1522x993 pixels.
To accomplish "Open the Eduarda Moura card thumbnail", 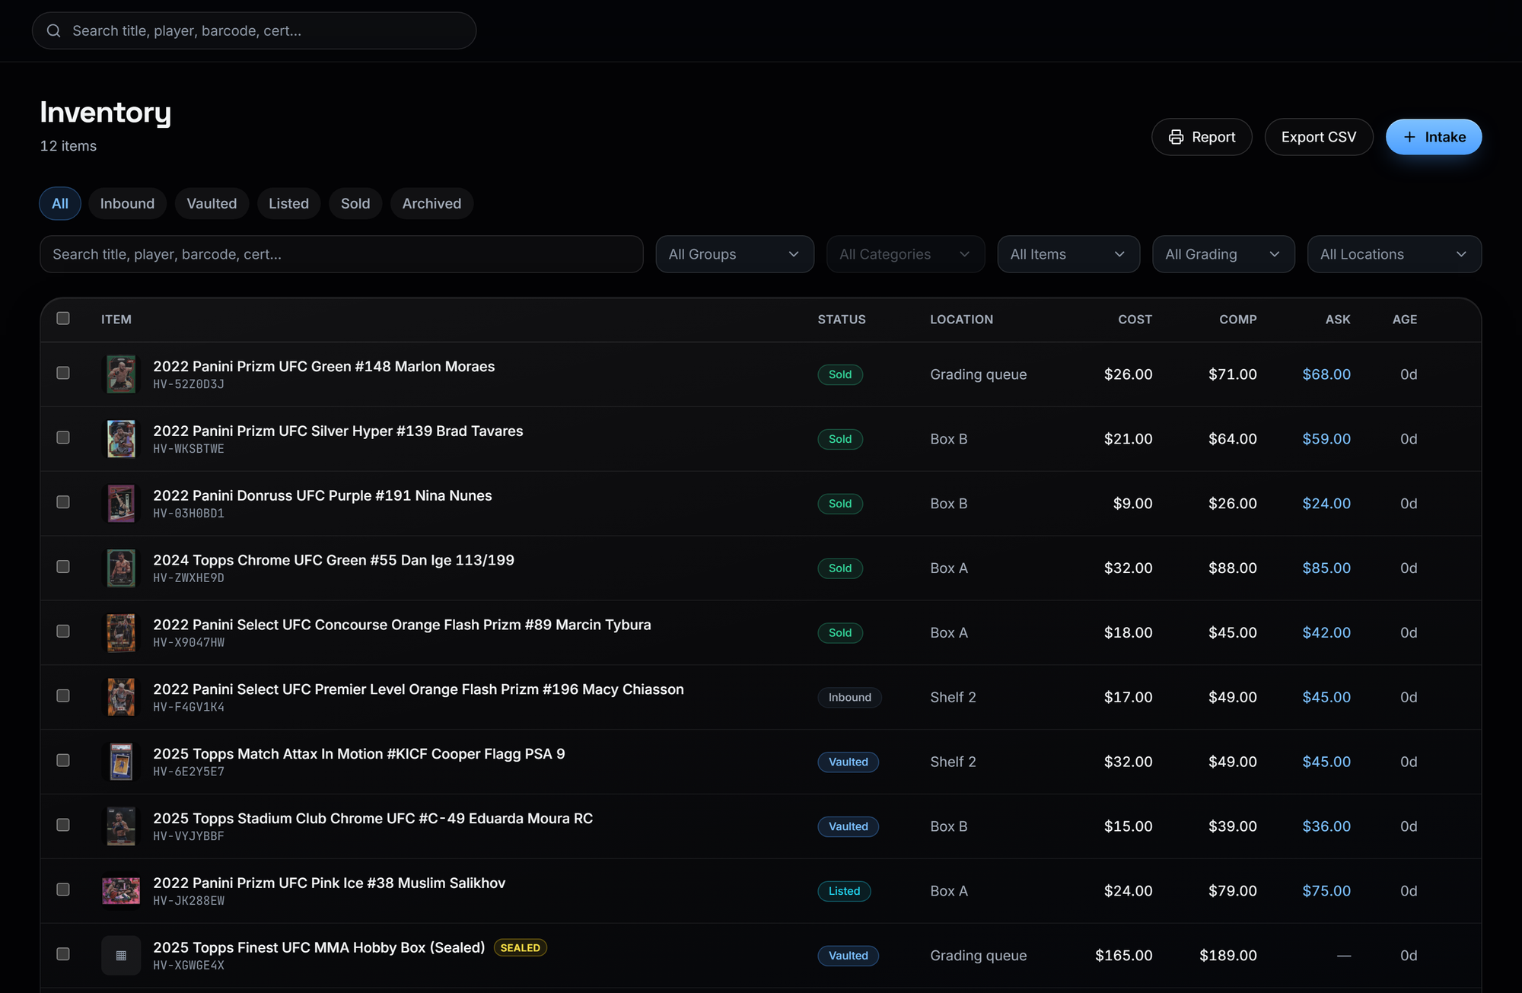I will pos(121,826).
